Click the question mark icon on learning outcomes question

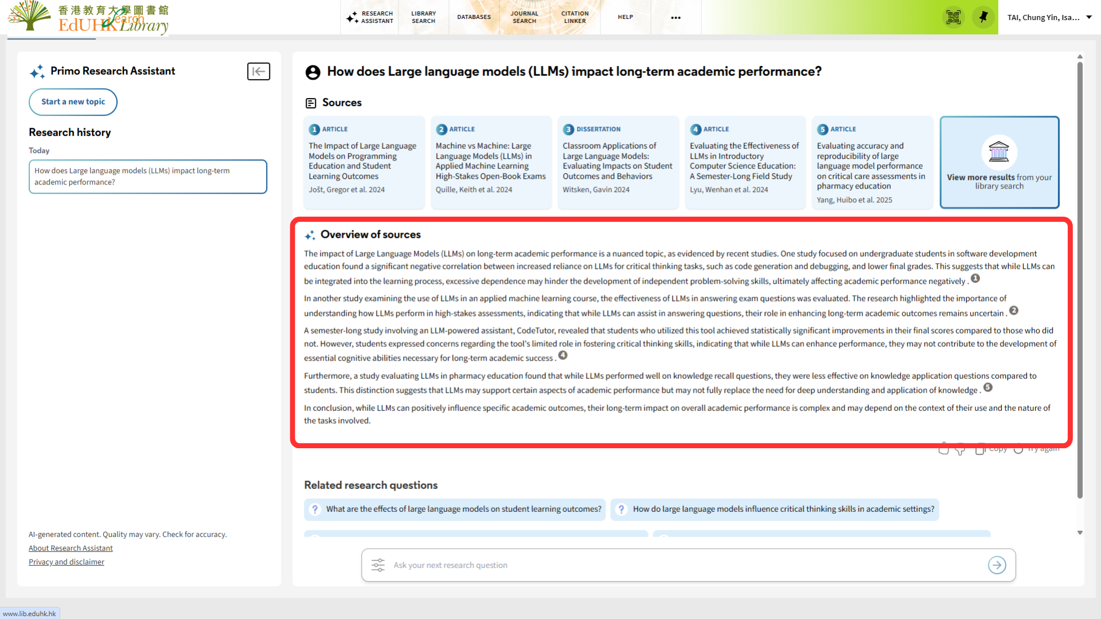tap(315, 509)
